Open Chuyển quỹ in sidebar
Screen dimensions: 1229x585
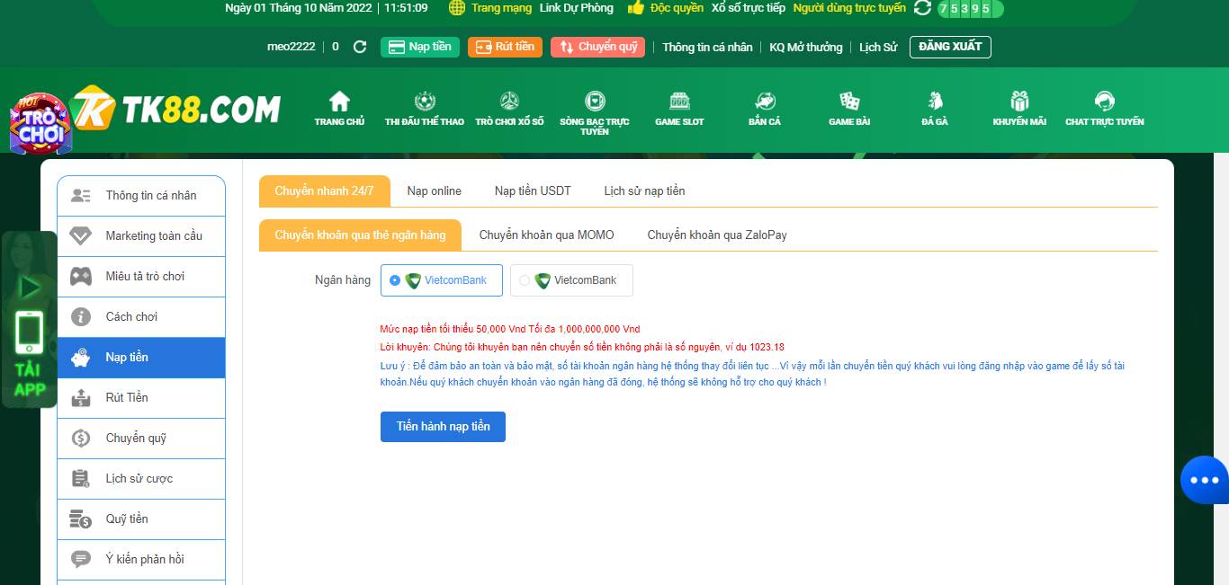click(x=141, y=438)
